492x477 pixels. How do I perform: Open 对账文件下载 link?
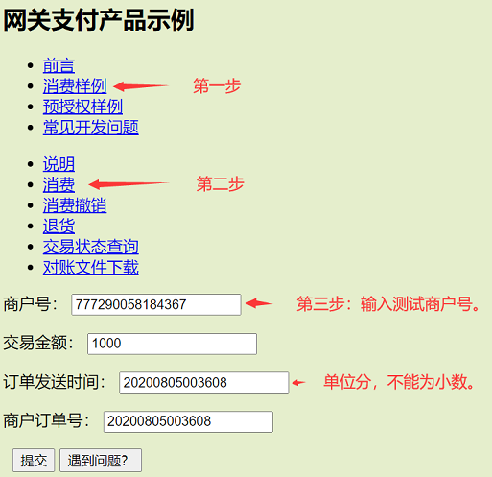coord(91,267)
